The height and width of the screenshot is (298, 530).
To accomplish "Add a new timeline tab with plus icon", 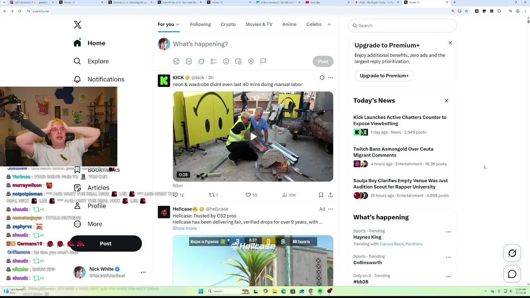I will coord(329,24).
